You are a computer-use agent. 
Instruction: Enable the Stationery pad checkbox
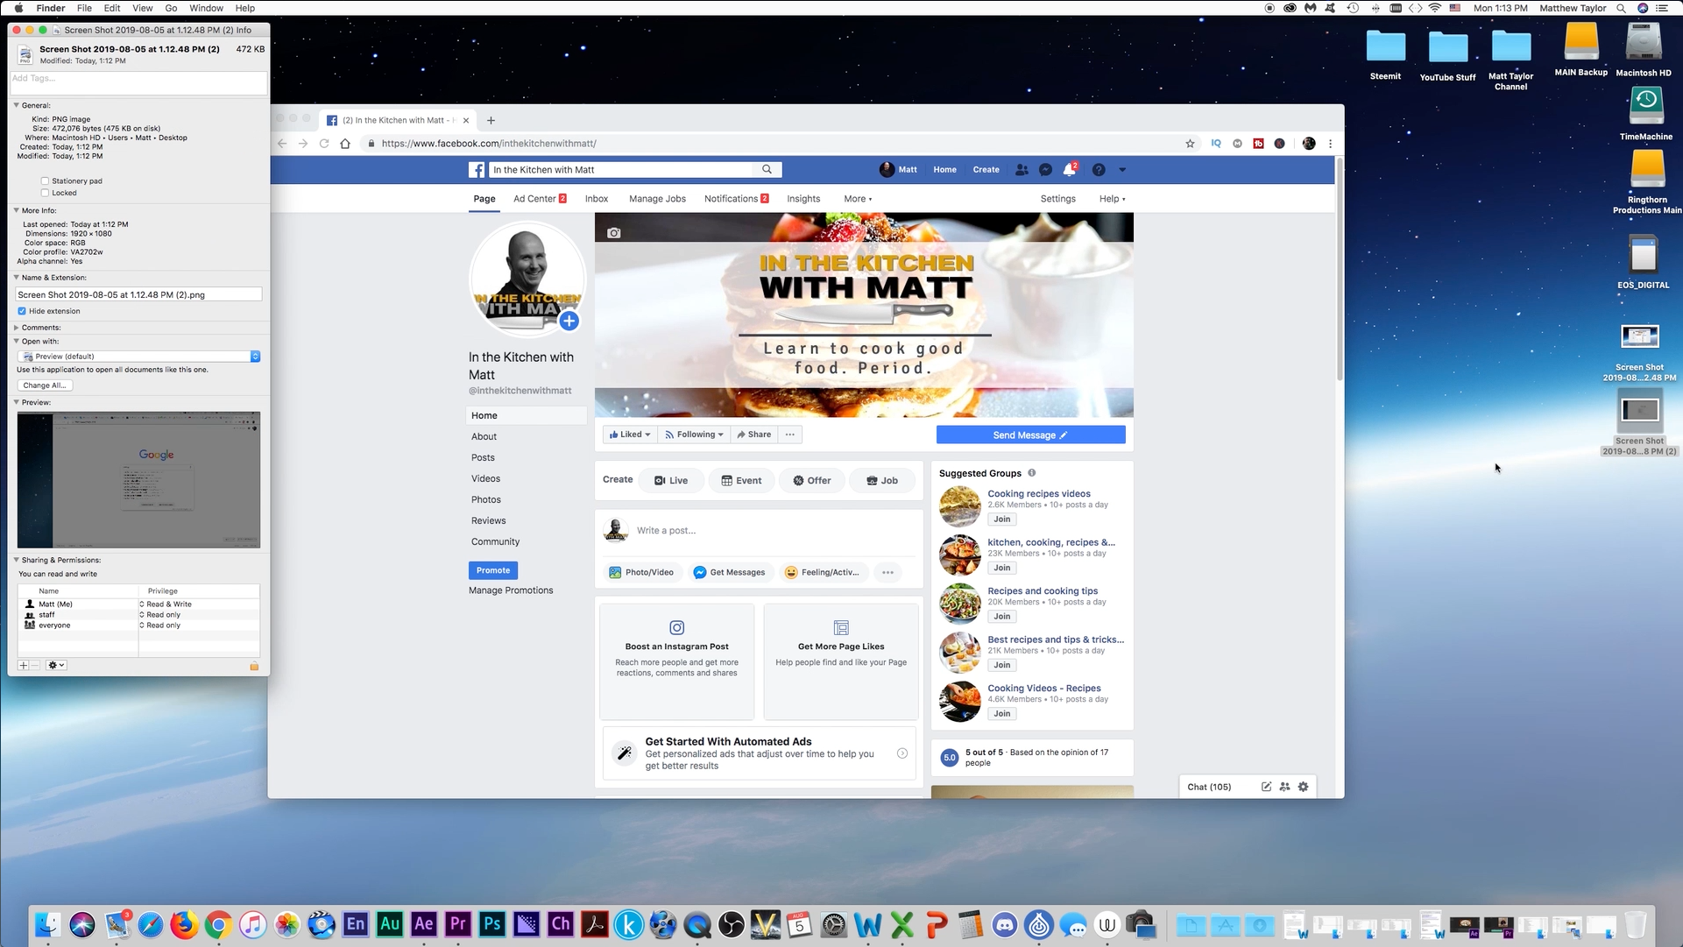pos(44,180)
